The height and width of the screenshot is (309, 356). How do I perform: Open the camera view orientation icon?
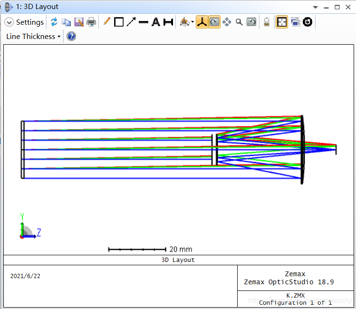(x=184, y=22)
